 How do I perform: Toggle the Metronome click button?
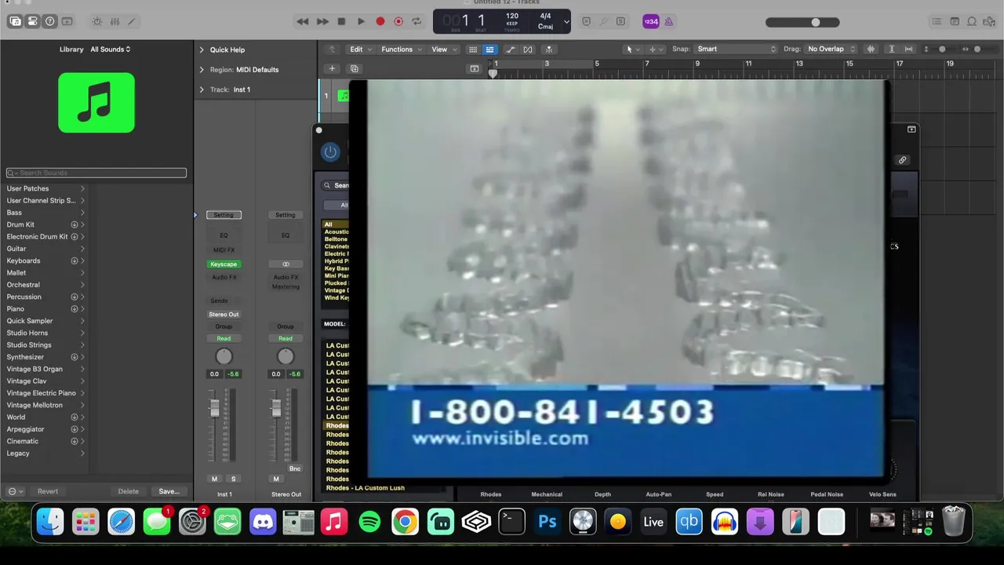coord(668,21)
